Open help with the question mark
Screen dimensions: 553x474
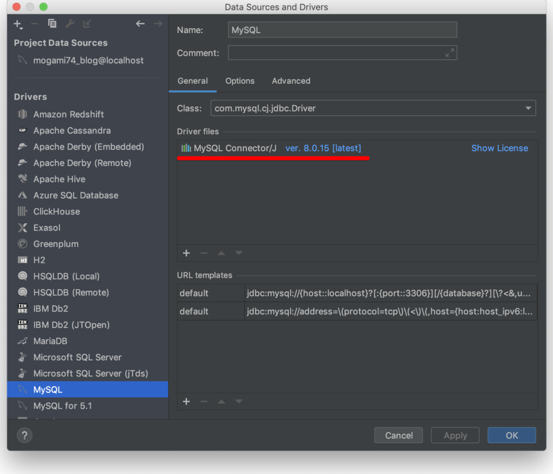(24, 435)
